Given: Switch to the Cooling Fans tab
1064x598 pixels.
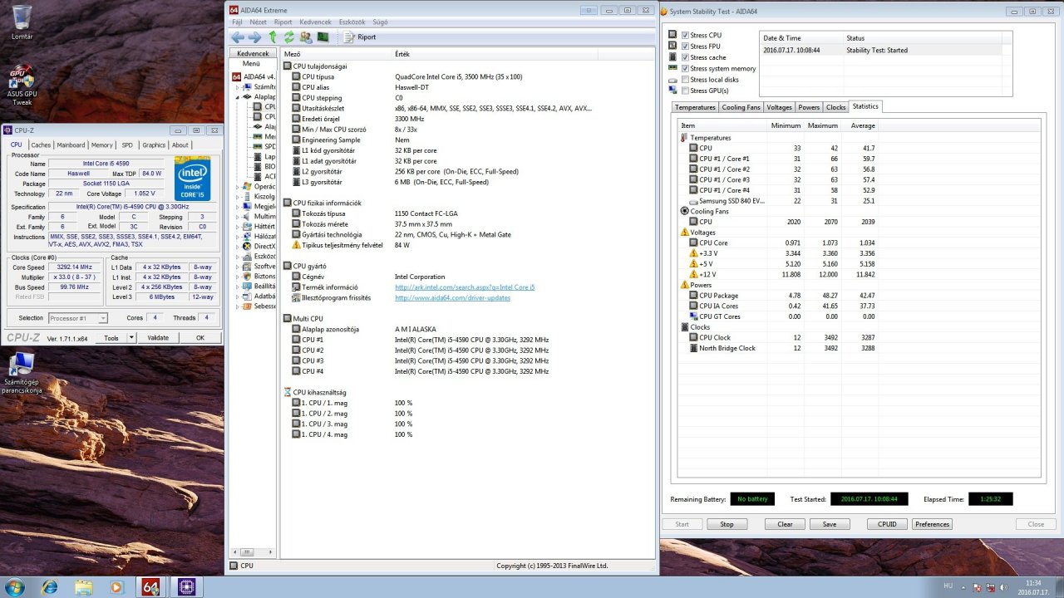Looking at the screenshot, I should click(x=741, y=107).
